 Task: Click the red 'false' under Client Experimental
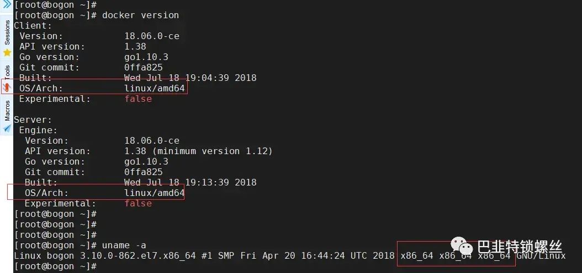coord(137,99)
